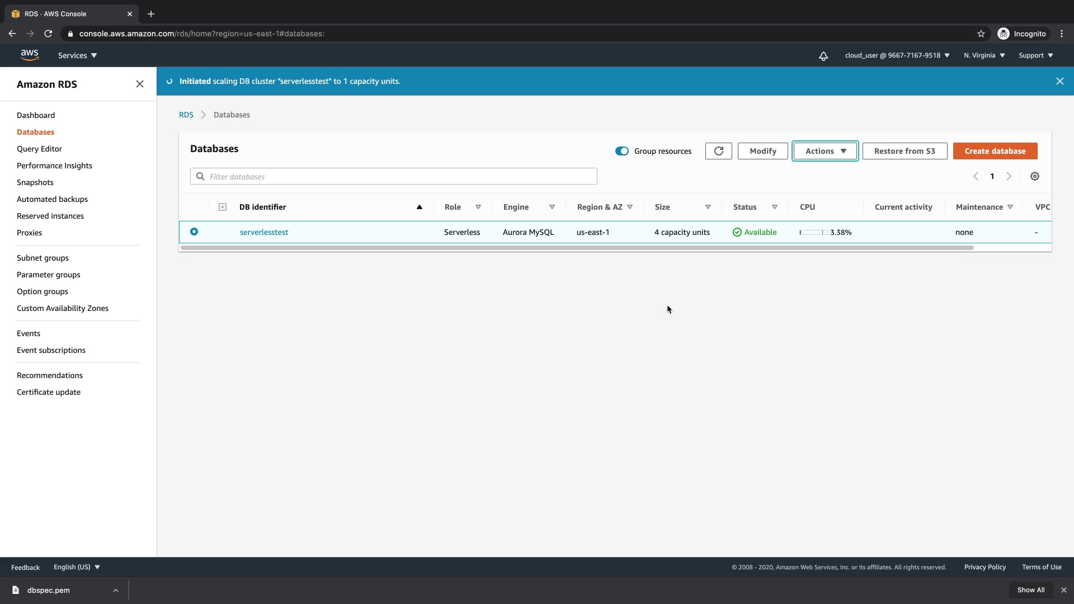Open the English (US) language dropdown
Image resolution: width=1074 pixels, height=604 pixels.
pos(77,567)
